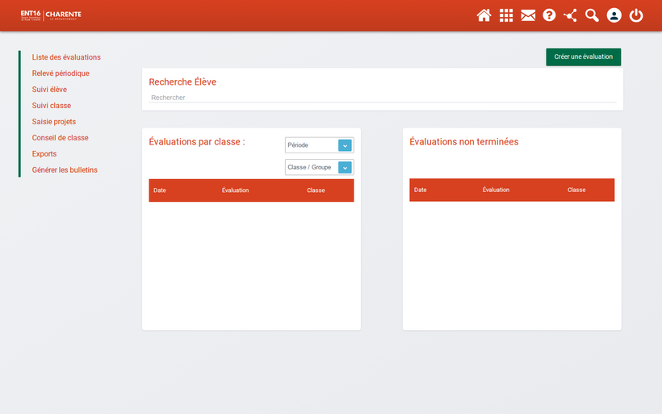Focus the Rechercher student search field
Viewport: 662px width, 414px height.
click(383, 98)
